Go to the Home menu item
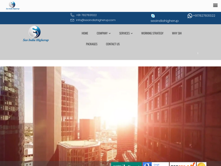Image resolution: width=221 pixels, height=166 pixels. (x=85, y=33)
